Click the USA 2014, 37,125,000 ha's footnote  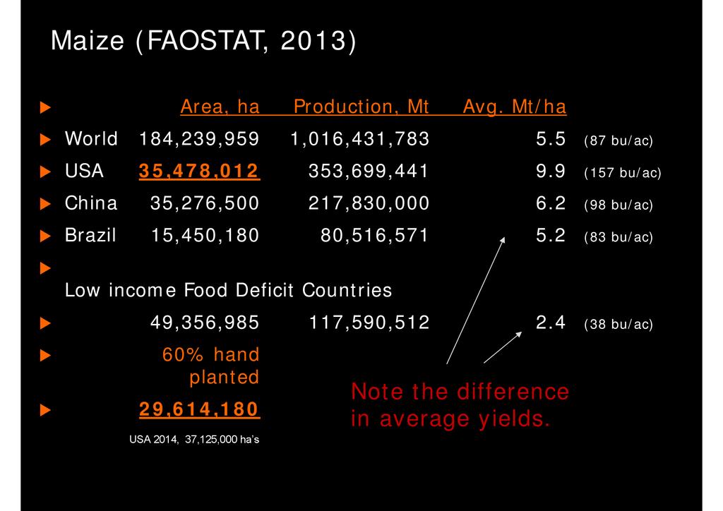(194, 440)
